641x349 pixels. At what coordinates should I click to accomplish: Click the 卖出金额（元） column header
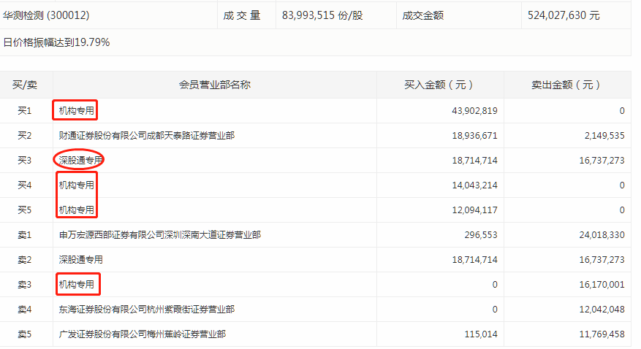[x=566, y=85]
